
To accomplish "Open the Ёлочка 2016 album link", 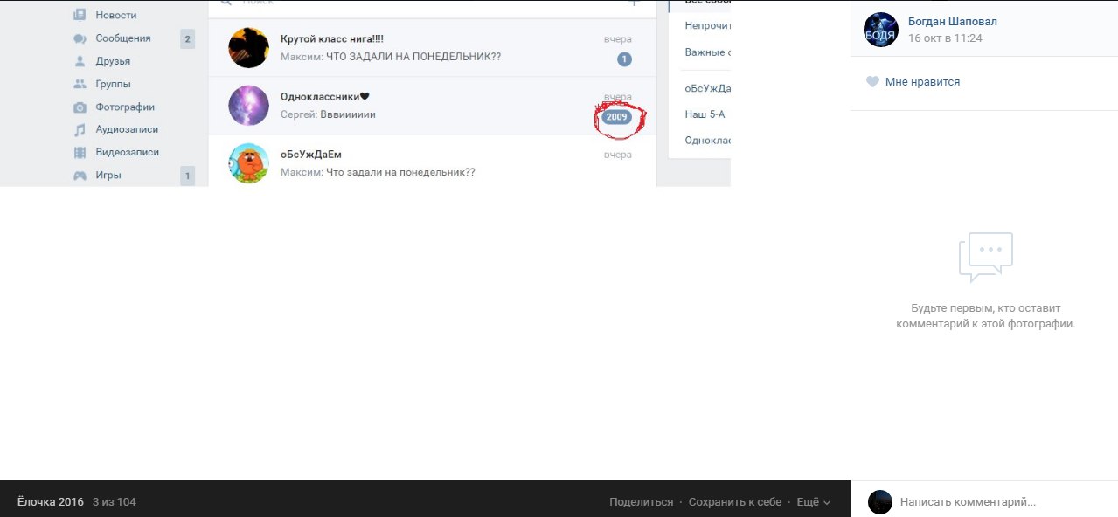I will (51, 502).
